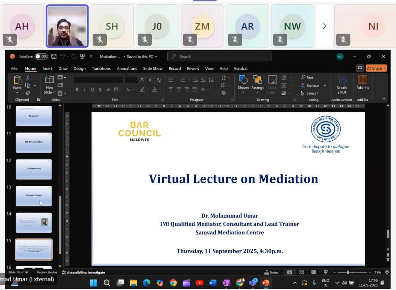The height and width of the screenshot is (290, 396).
Task: Open the Font name combo box
Action: click(x=98, y=80)
